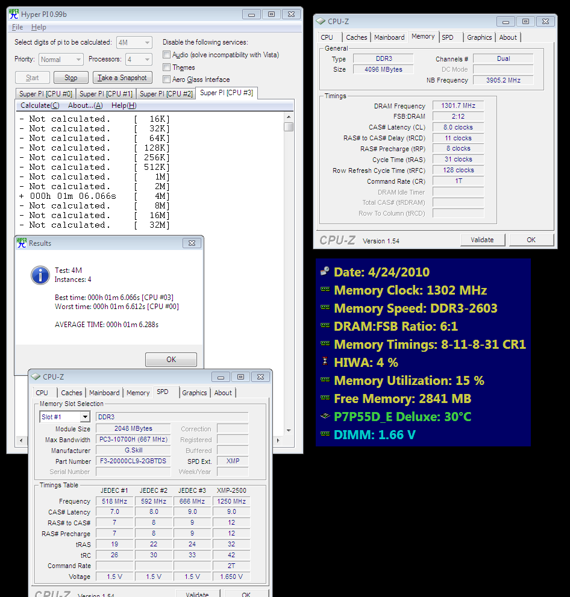Click the horizontal scroll right arrow
The width and height of the screenshot is (570, 597).
[278, 440]
